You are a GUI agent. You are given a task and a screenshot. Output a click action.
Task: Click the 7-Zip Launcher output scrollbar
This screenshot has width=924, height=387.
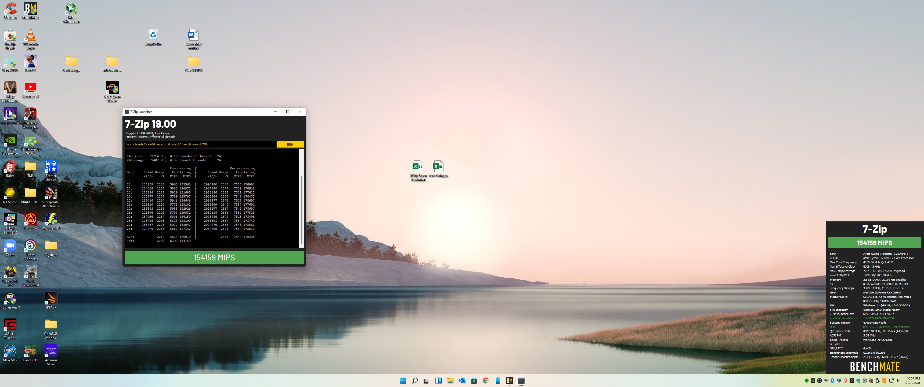coord(301,198)
